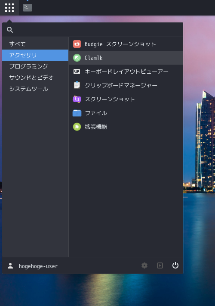
Task: Click the application grid menu button
Action: (x=9, y=8)
